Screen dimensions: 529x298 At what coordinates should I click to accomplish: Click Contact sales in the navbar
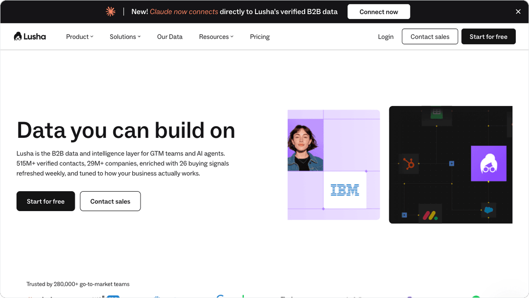(430, 37)
